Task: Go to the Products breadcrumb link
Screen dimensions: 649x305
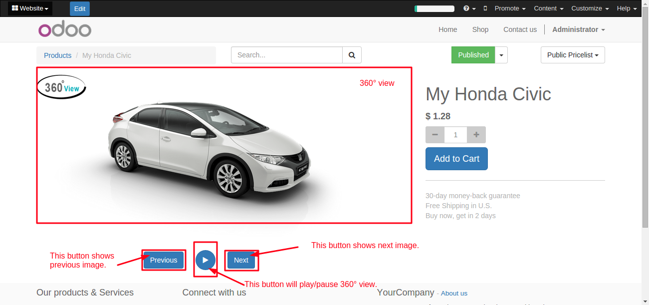Action: point(57,55)
